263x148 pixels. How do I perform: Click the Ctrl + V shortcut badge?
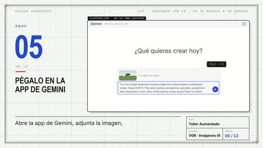point(217,64)
